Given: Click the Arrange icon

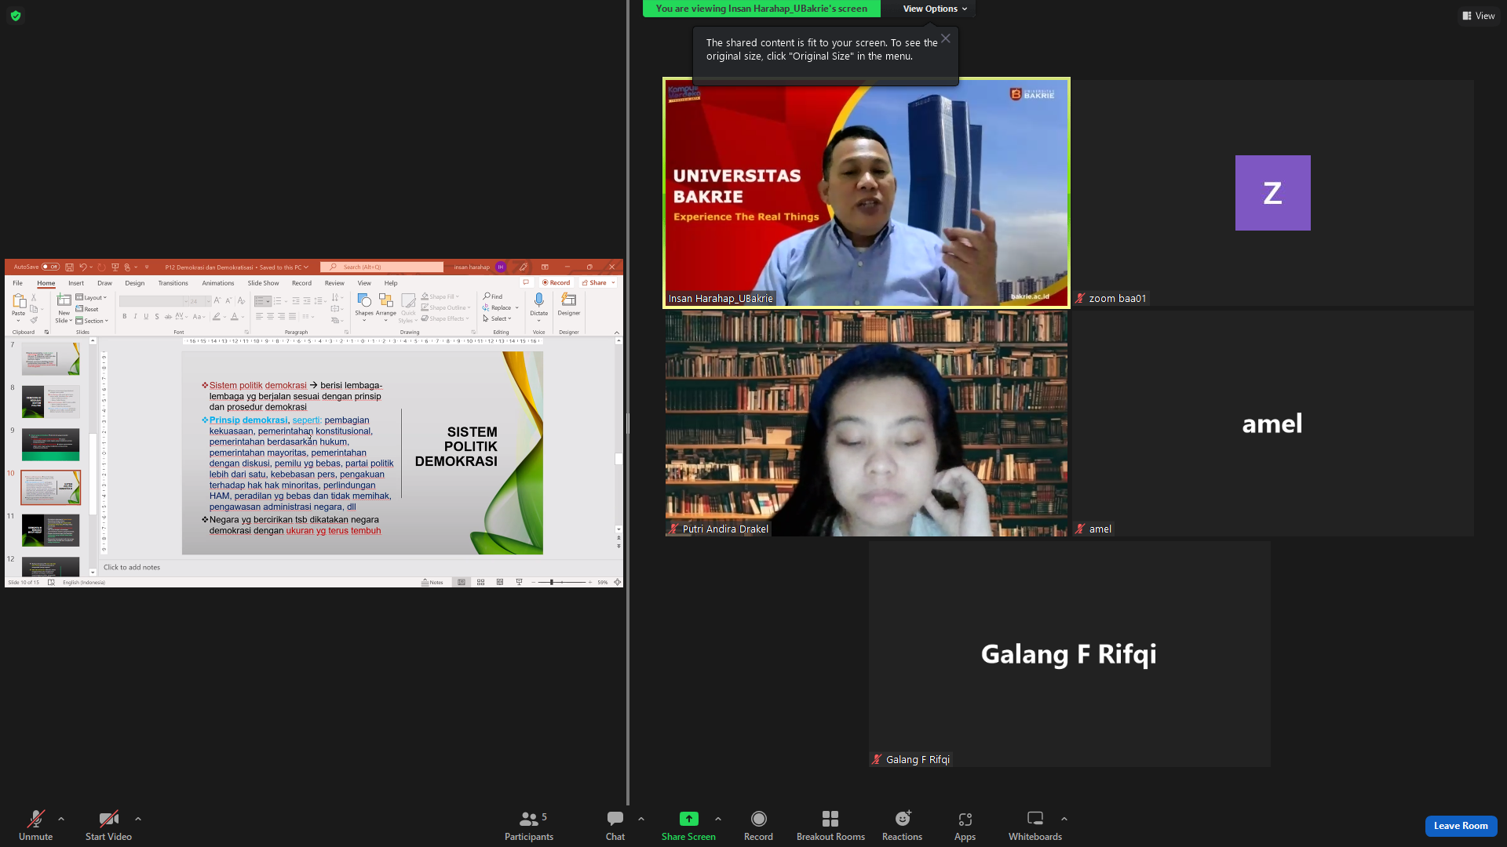Looking at the screenshot, I should (x=385, y=300).
